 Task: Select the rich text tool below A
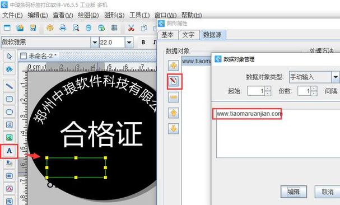click(9, 163)
